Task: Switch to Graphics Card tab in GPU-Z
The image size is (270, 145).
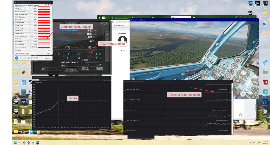Action: click(18, 5)
